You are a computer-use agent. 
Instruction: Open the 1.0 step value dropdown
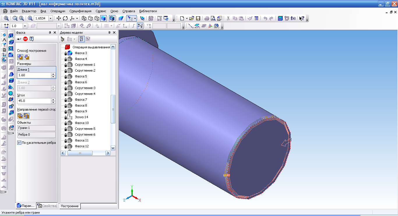click(x=25, y=26)
